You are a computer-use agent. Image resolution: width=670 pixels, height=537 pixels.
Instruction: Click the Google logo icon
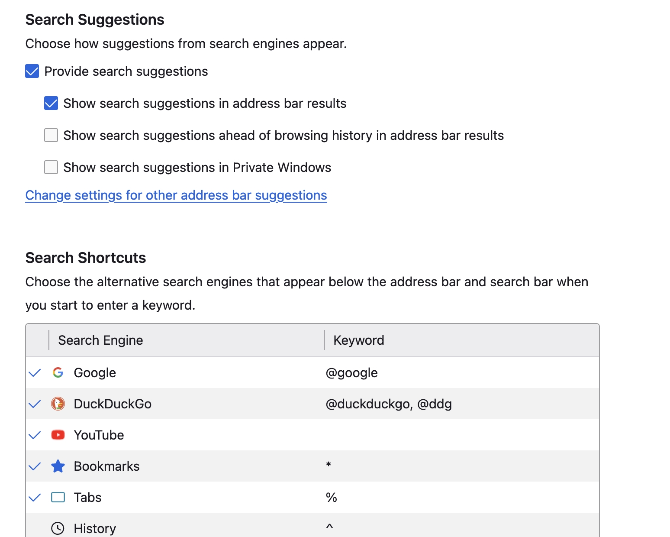click(x=58, y=372)
